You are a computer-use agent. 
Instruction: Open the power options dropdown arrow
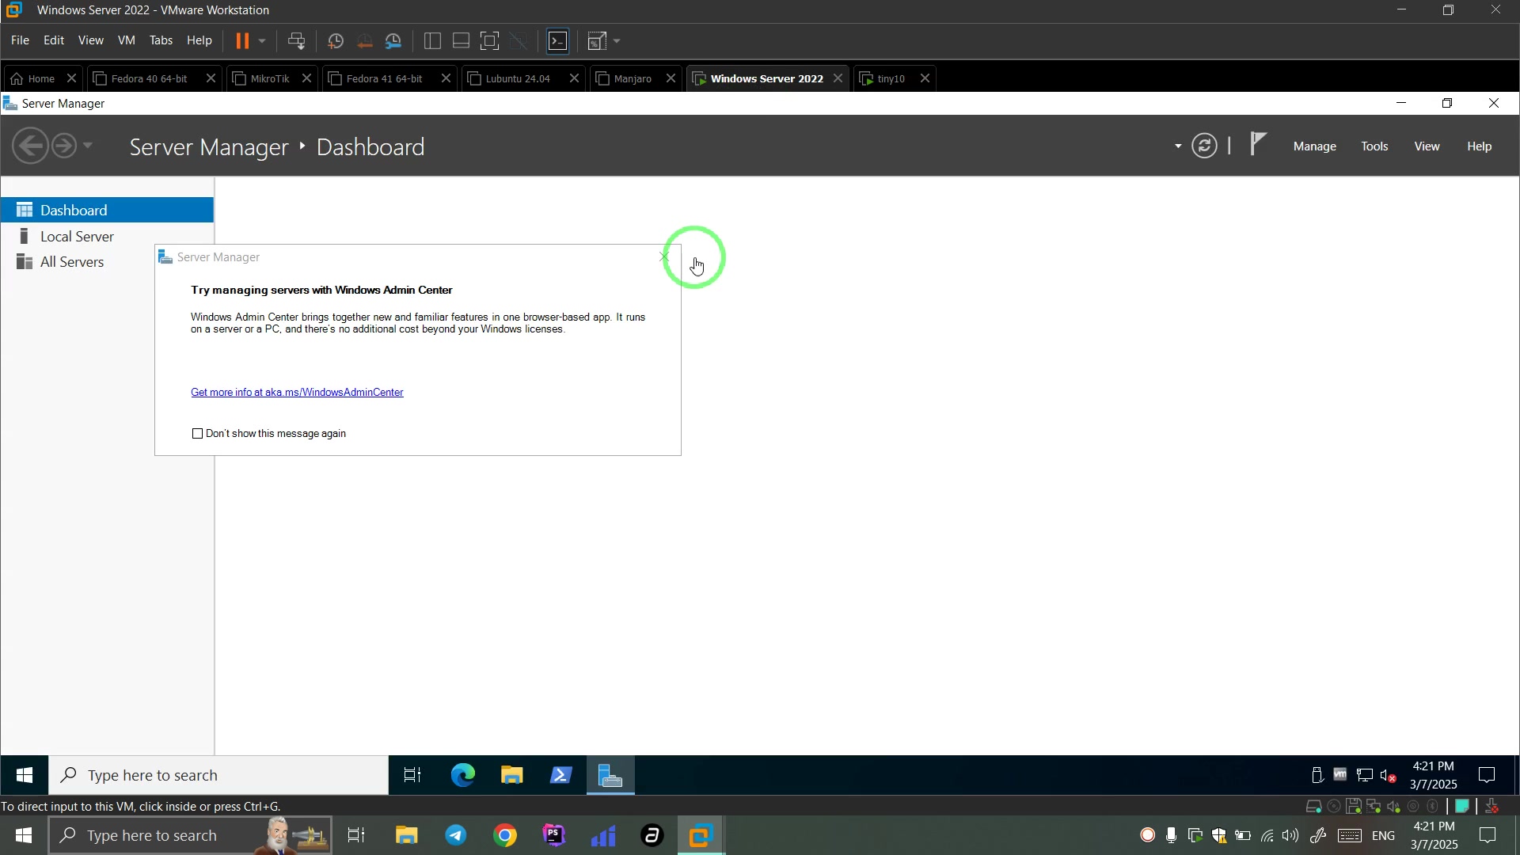tap(262, 41)
